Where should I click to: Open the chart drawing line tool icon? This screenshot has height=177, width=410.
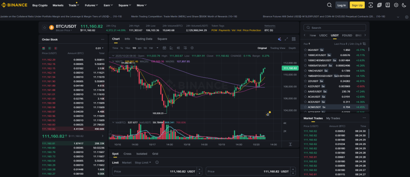click(x=171, y=48)
